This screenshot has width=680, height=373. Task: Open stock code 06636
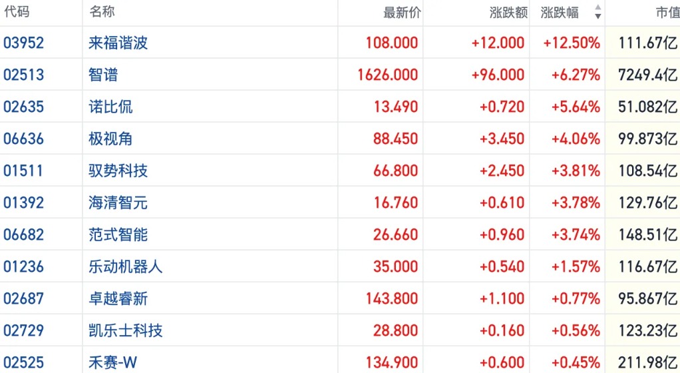tap(23, 139)
